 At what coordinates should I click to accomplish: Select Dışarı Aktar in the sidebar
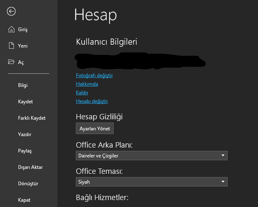tap(30, 167)
